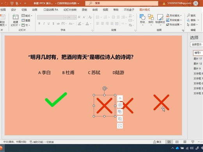Click the account avatar icon in title bar
The image size is (203, 152).
196,3
